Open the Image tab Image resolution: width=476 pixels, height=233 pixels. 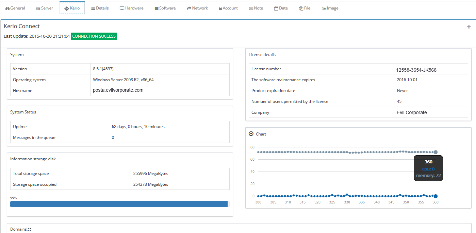coord(330,8)
